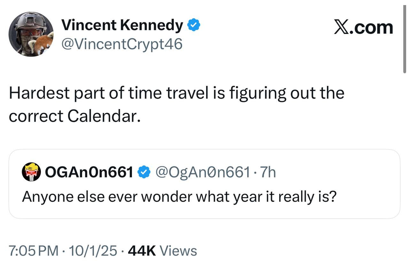Screen dimensions: 409x268
Task: Open Vincent Kennedy's profile picture
Action: (x=31, y=34)
